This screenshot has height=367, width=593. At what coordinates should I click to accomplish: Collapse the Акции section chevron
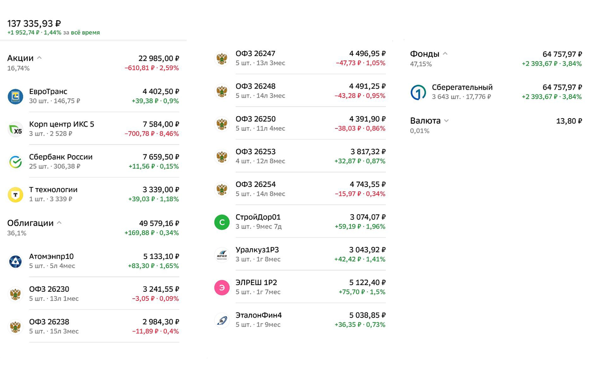pos(40,58)
